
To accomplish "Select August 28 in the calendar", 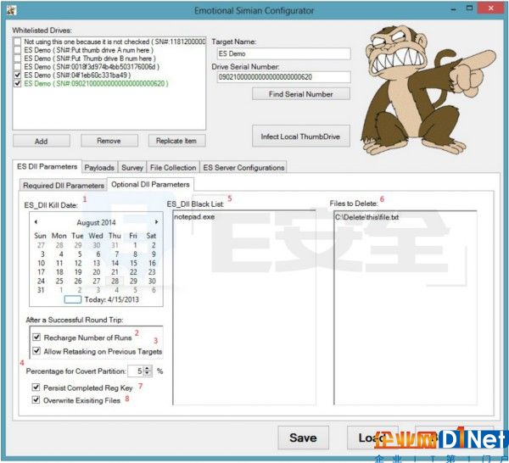I will (115, 281).
